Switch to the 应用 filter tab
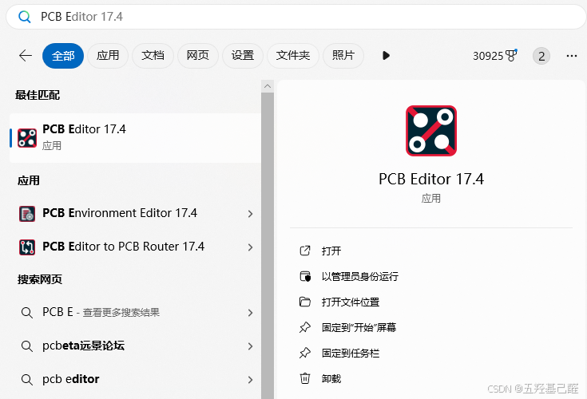 click(108, 56)
